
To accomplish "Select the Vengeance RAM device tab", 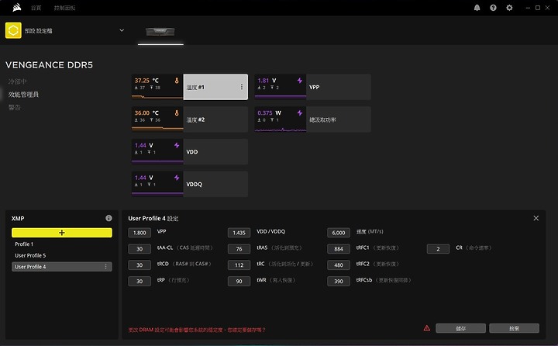I will pyautogui.click(x=160, y=32).
